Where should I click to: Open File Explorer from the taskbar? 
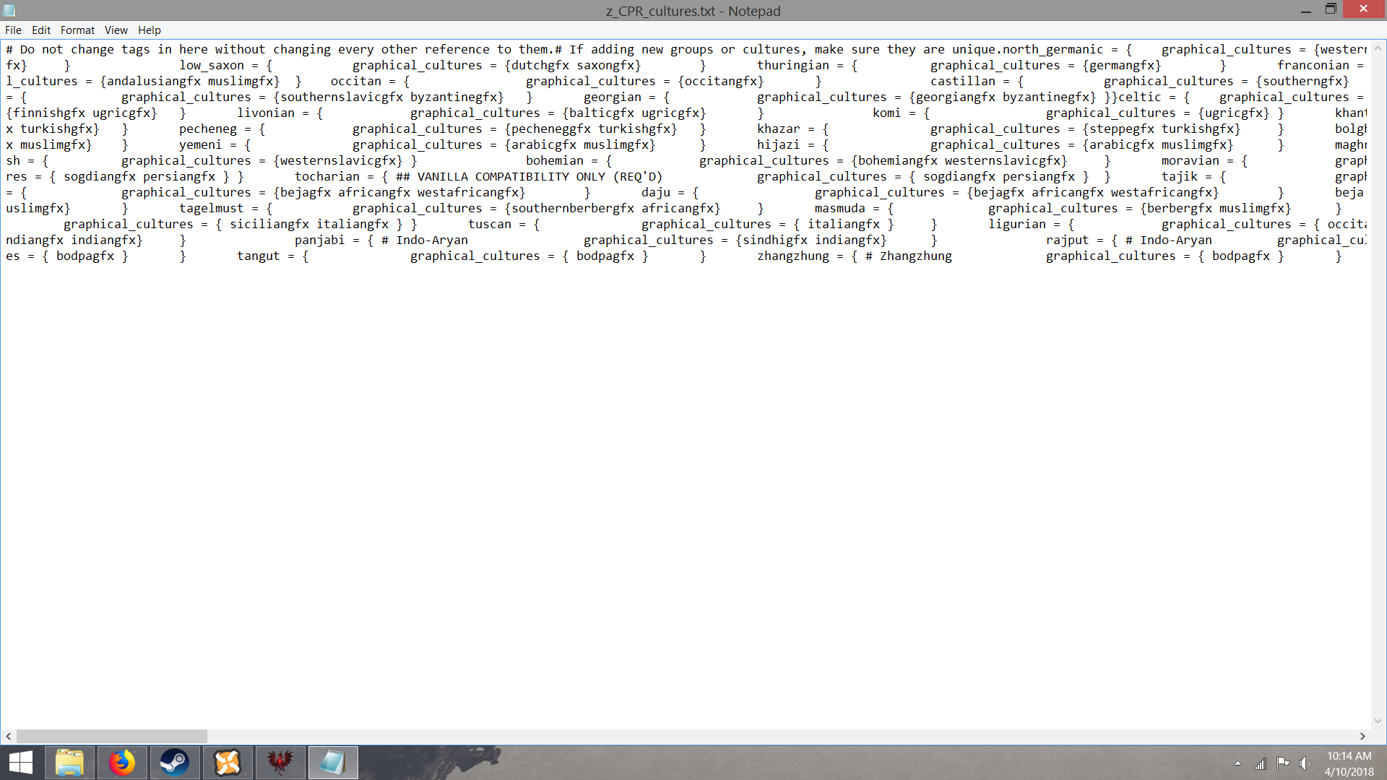point(69,762)
